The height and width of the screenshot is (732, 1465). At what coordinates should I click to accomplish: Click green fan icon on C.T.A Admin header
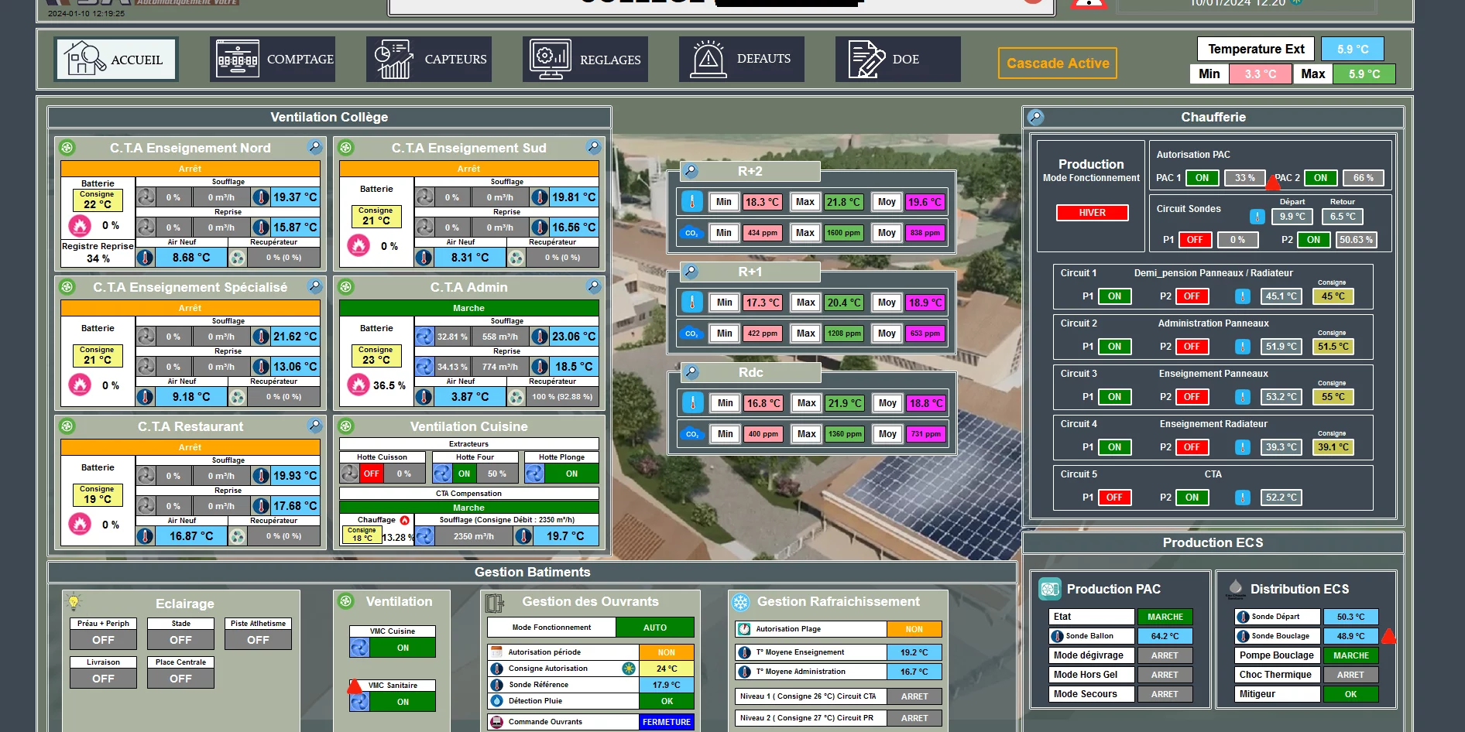(x=346, y=287)
